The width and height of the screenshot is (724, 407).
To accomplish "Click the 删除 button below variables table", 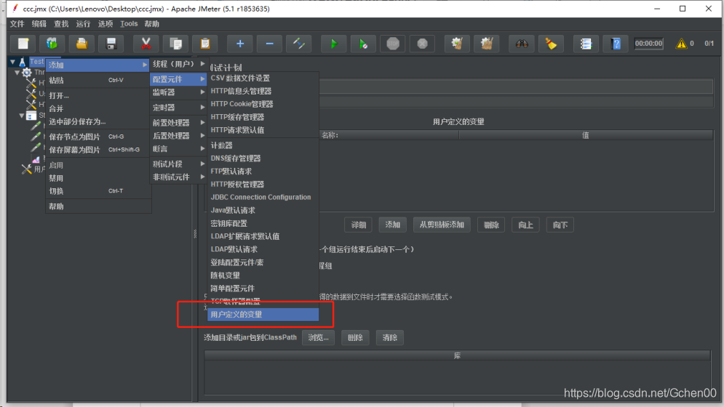I will point(491,225).
